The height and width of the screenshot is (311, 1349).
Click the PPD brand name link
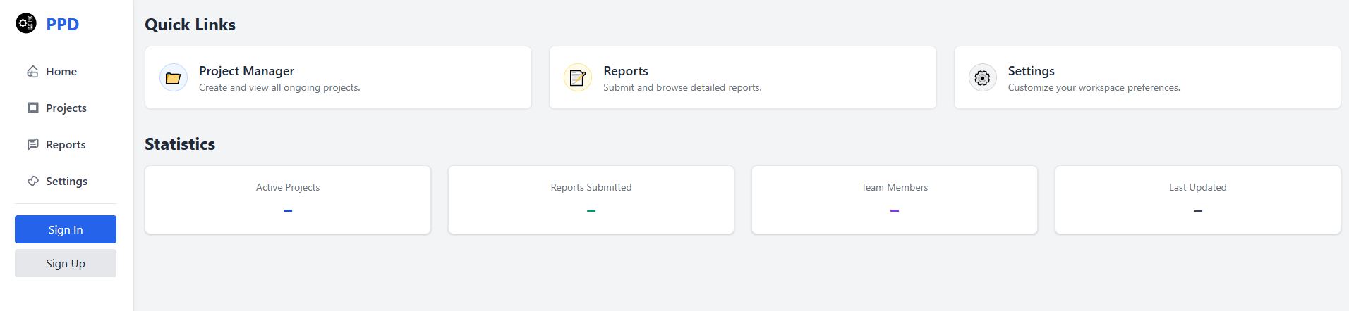[63, 24]
